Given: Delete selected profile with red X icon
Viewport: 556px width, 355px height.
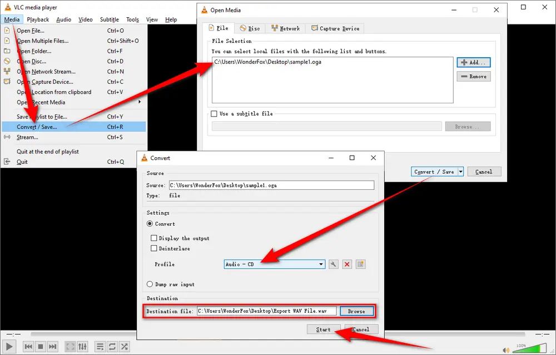Looking at the screenshot, I should (x=347, y=264).
